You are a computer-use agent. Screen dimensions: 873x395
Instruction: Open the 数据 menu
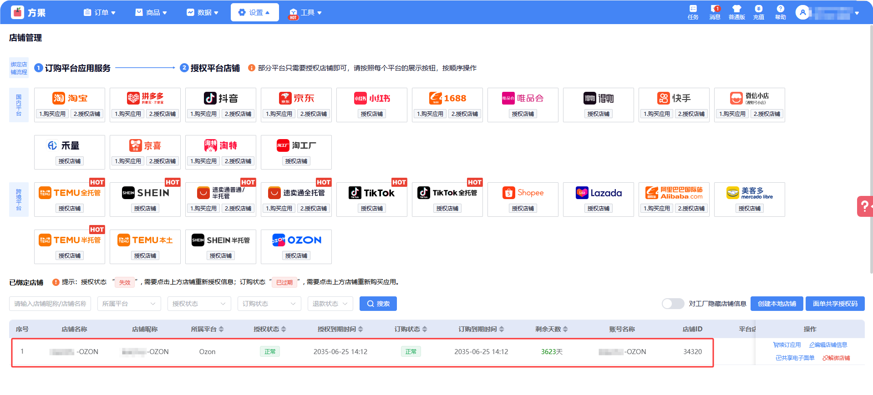[202, 12]
